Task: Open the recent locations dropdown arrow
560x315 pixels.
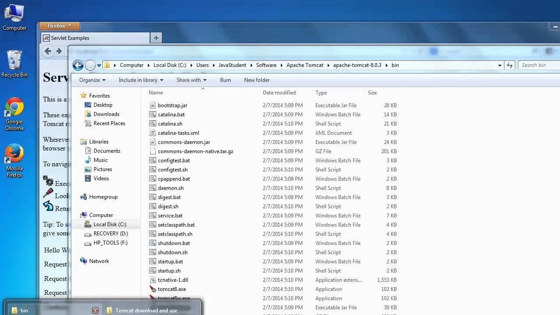Action: pos(99,66)
